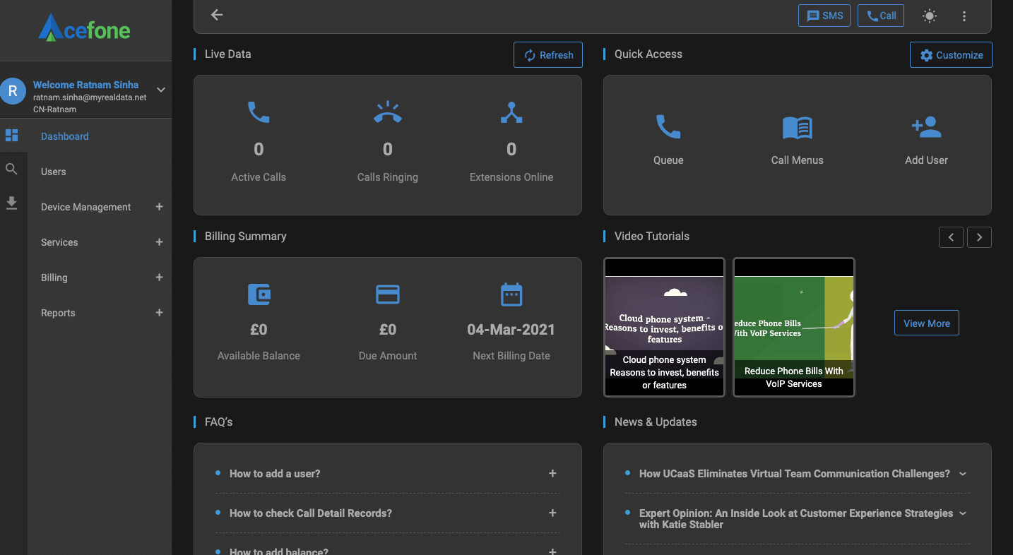Play the Reduce Phone Bills tutorial video

click(x=794, y=327)
